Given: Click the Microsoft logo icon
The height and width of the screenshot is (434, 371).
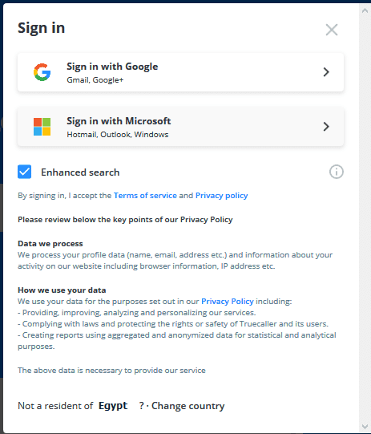Looking at the screenshot, I should pos(42,127).
